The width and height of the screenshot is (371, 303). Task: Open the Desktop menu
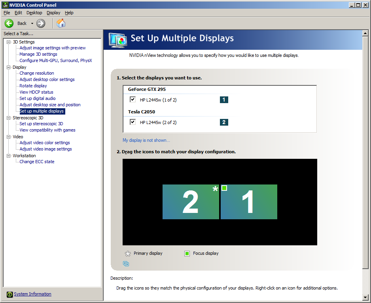tap(34, 13)
